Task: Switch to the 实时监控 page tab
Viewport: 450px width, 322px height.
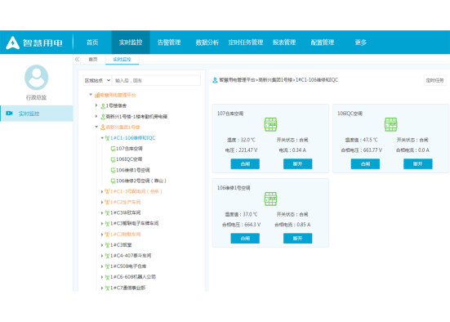Action: [122, 60]
